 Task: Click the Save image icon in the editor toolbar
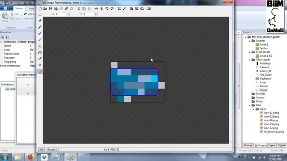51,8
